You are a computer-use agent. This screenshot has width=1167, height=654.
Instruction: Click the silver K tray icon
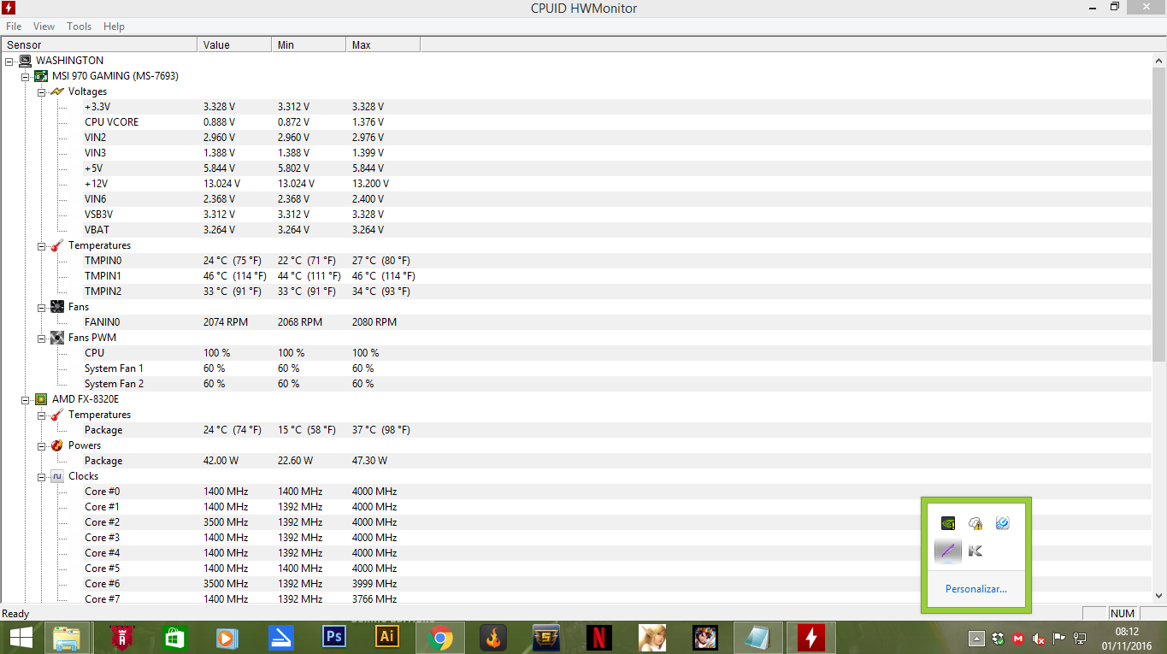point(975,551)
